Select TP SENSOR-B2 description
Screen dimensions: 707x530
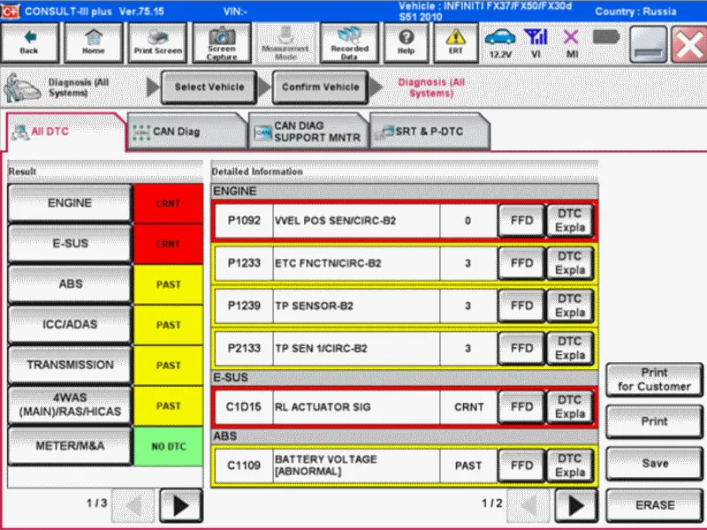coord(356,306)
